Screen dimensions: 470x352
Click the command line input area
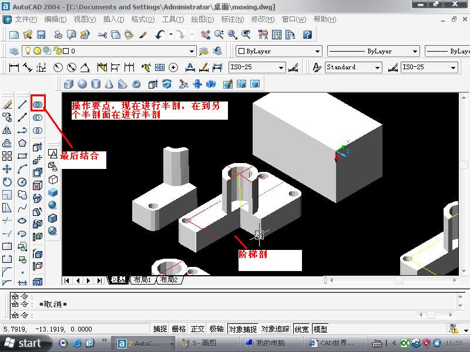[x=235, y=315]
